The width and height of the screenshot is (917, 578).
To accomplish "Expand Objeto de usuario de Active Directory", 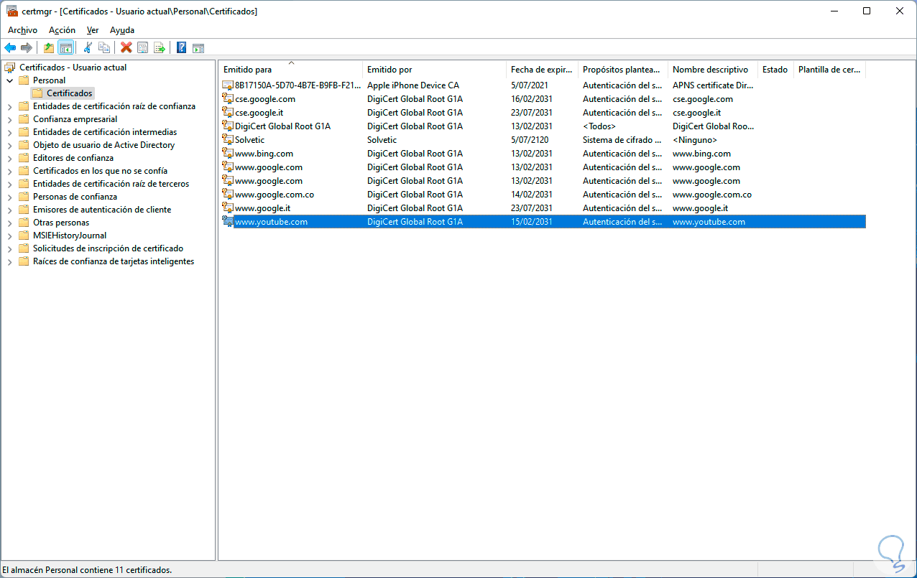I will pyautogui.click(x=10, y=145).
